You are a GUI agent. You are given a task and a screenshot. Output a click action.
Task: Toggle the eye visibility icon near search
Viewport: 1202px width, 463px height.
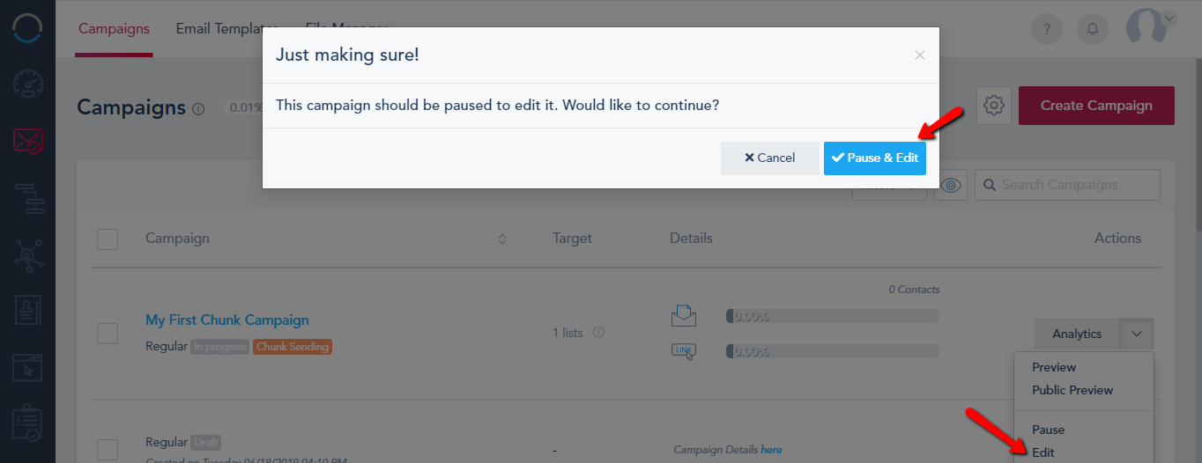click(951, 185)
